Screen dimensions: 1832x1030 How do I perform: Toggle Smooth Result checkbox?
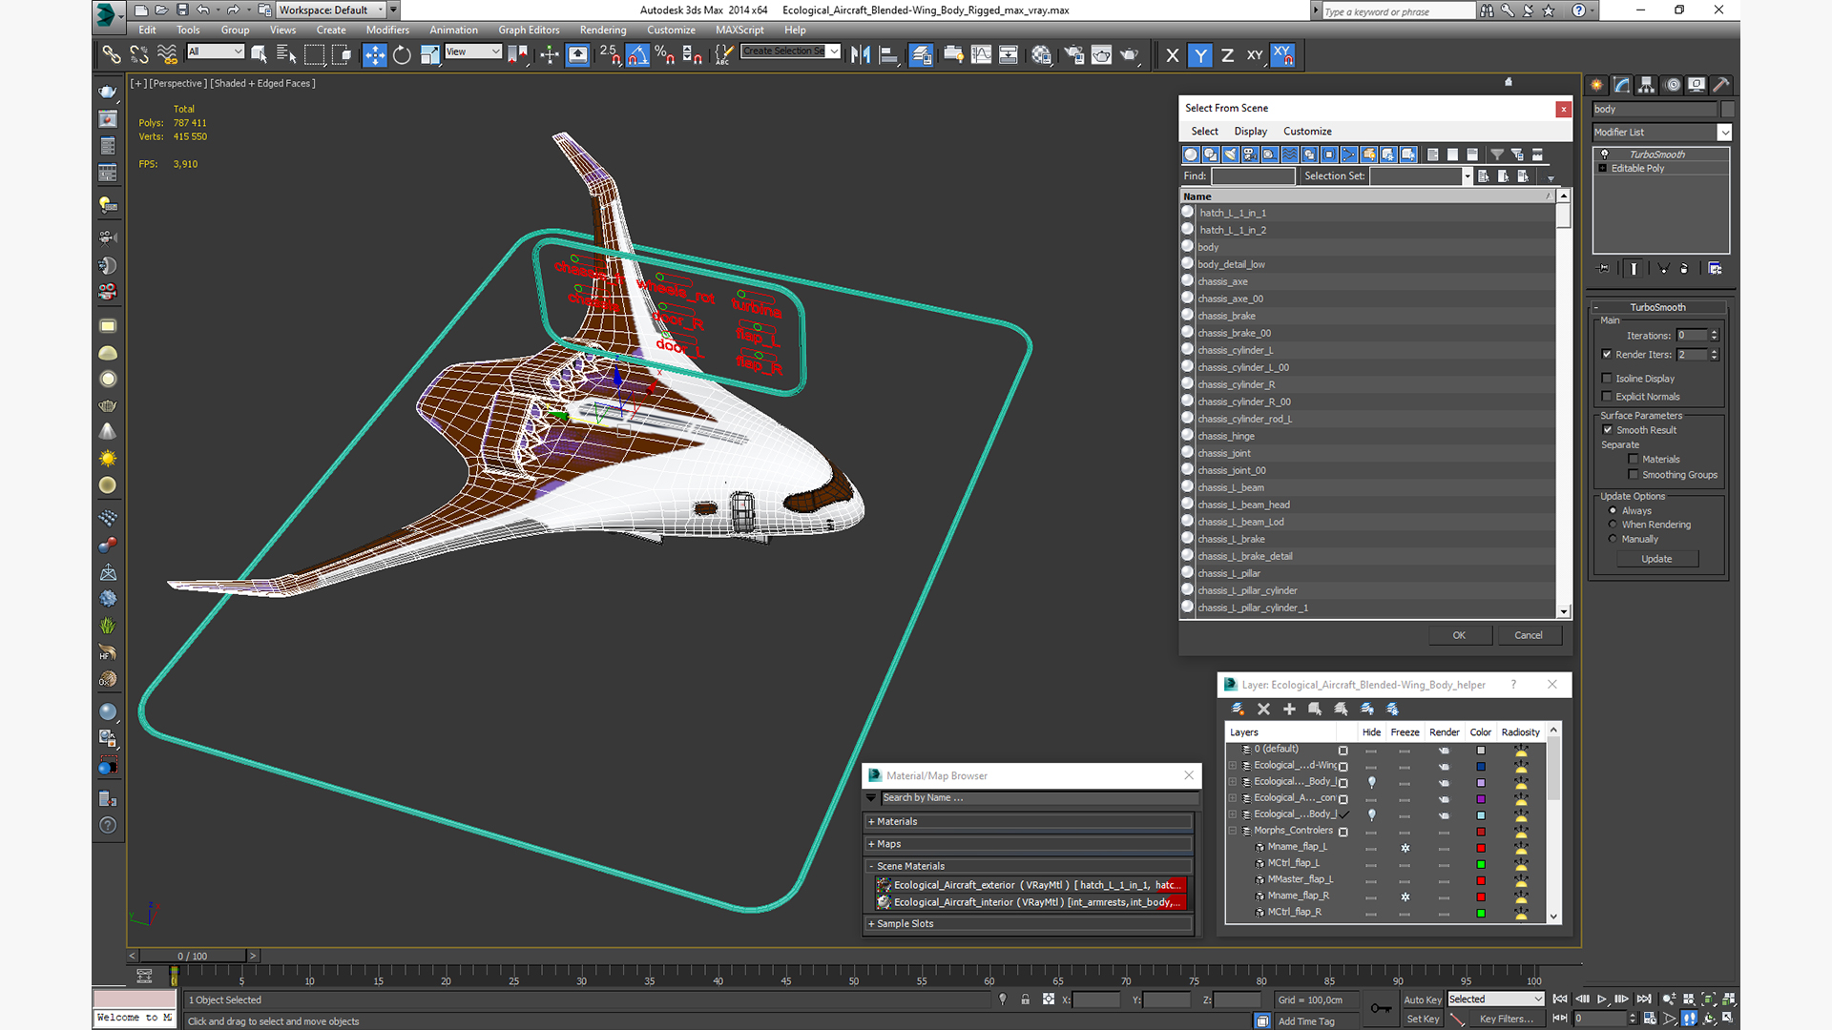click(1608, 430)
